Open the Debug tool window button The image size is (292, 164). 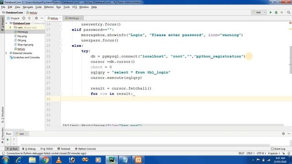click(29, 149)
